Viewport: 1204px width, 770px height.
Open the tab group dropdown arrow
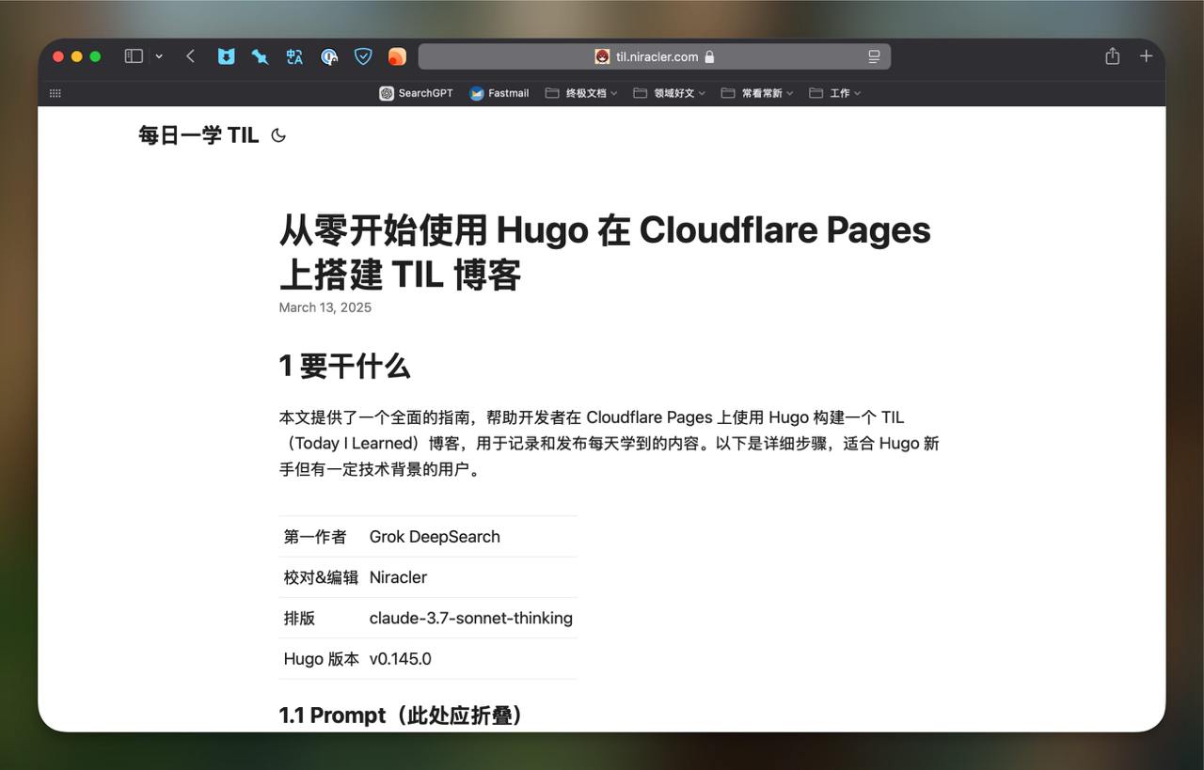click(x=159, y=56)
